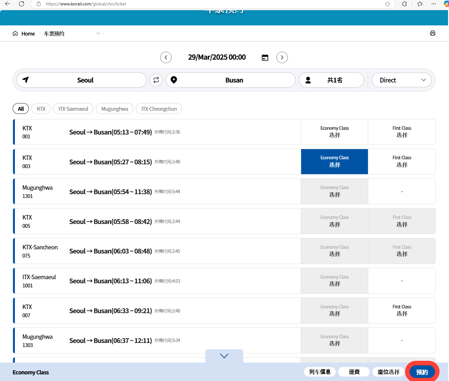Screen dimensions: 449x381
Task: Expand more trains with down chevron
Action: (224, 356)
